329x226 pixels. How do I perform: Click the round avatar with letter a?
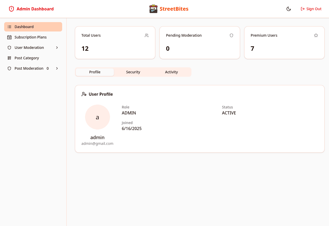pos(98,117)
